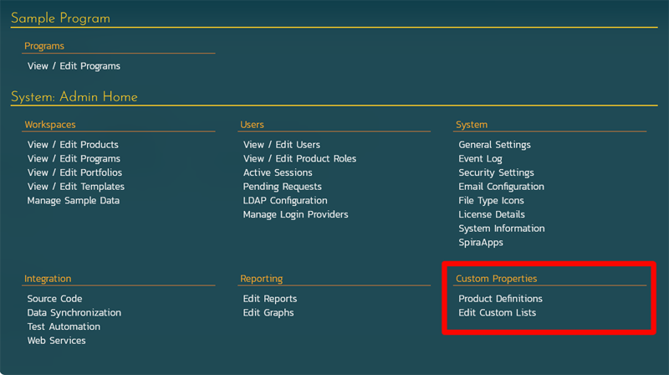Open SpiraApps link
The width and height of the screenshot is (669, 375).
coord(481,243)
